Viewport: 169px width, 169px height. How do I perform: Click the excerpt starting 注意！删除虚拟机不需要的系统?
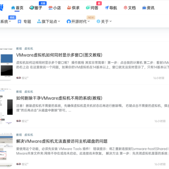[x=93, y=108]
